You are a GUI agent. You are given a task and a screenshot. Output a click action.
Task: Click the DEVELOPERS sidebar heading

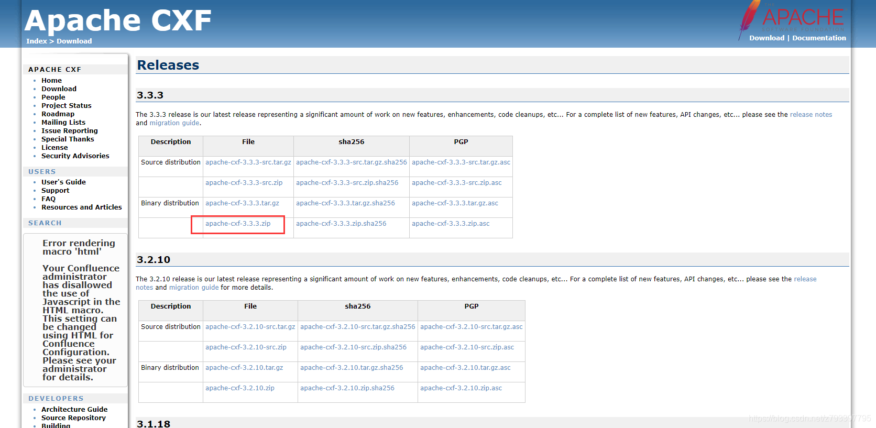point(56,399)
